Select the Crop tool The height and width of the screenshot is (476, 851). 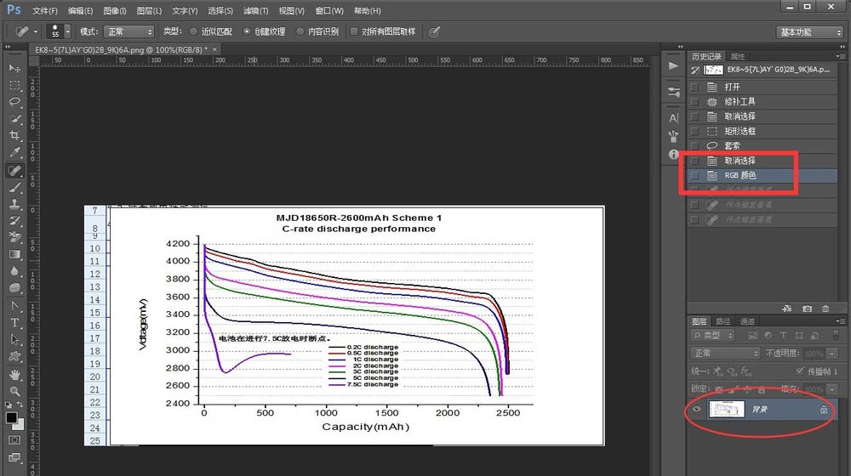(x=14, y=136)
